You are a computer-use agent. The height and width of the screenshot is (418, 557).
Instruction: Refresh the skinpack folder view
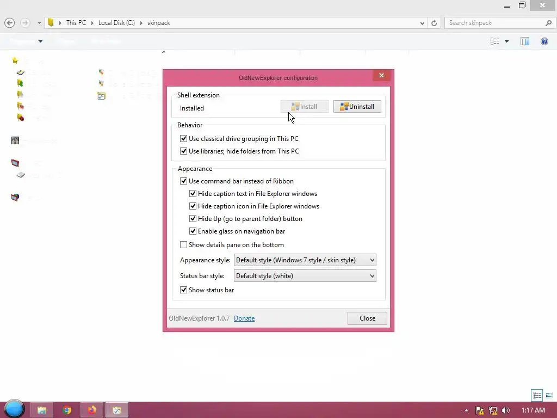[434, 23]
